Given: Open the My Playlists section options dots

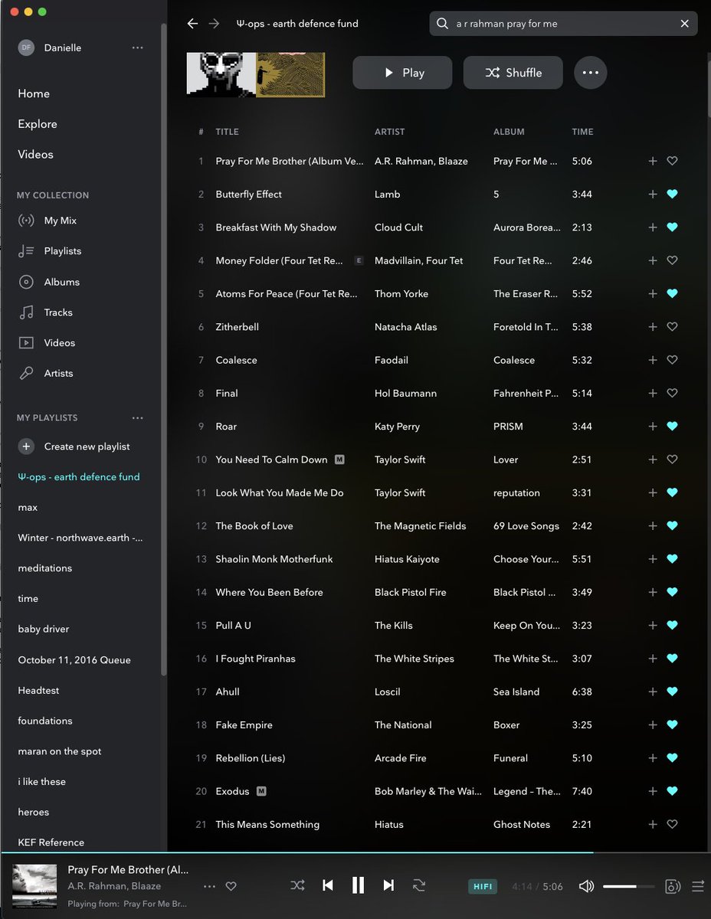Looking at the screenshot, I should pyautogui.click(x=137, y=418).
